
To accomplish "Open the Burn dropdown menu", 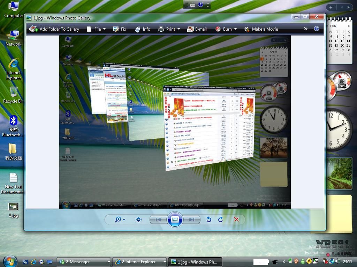I will tap(226, 29).
